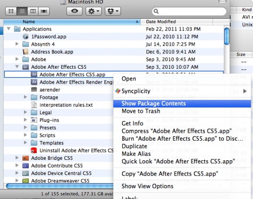Expand the Scripts folder
Image resolution: width=253 pixels, height=199 pixels.
[x=25, y=135]
